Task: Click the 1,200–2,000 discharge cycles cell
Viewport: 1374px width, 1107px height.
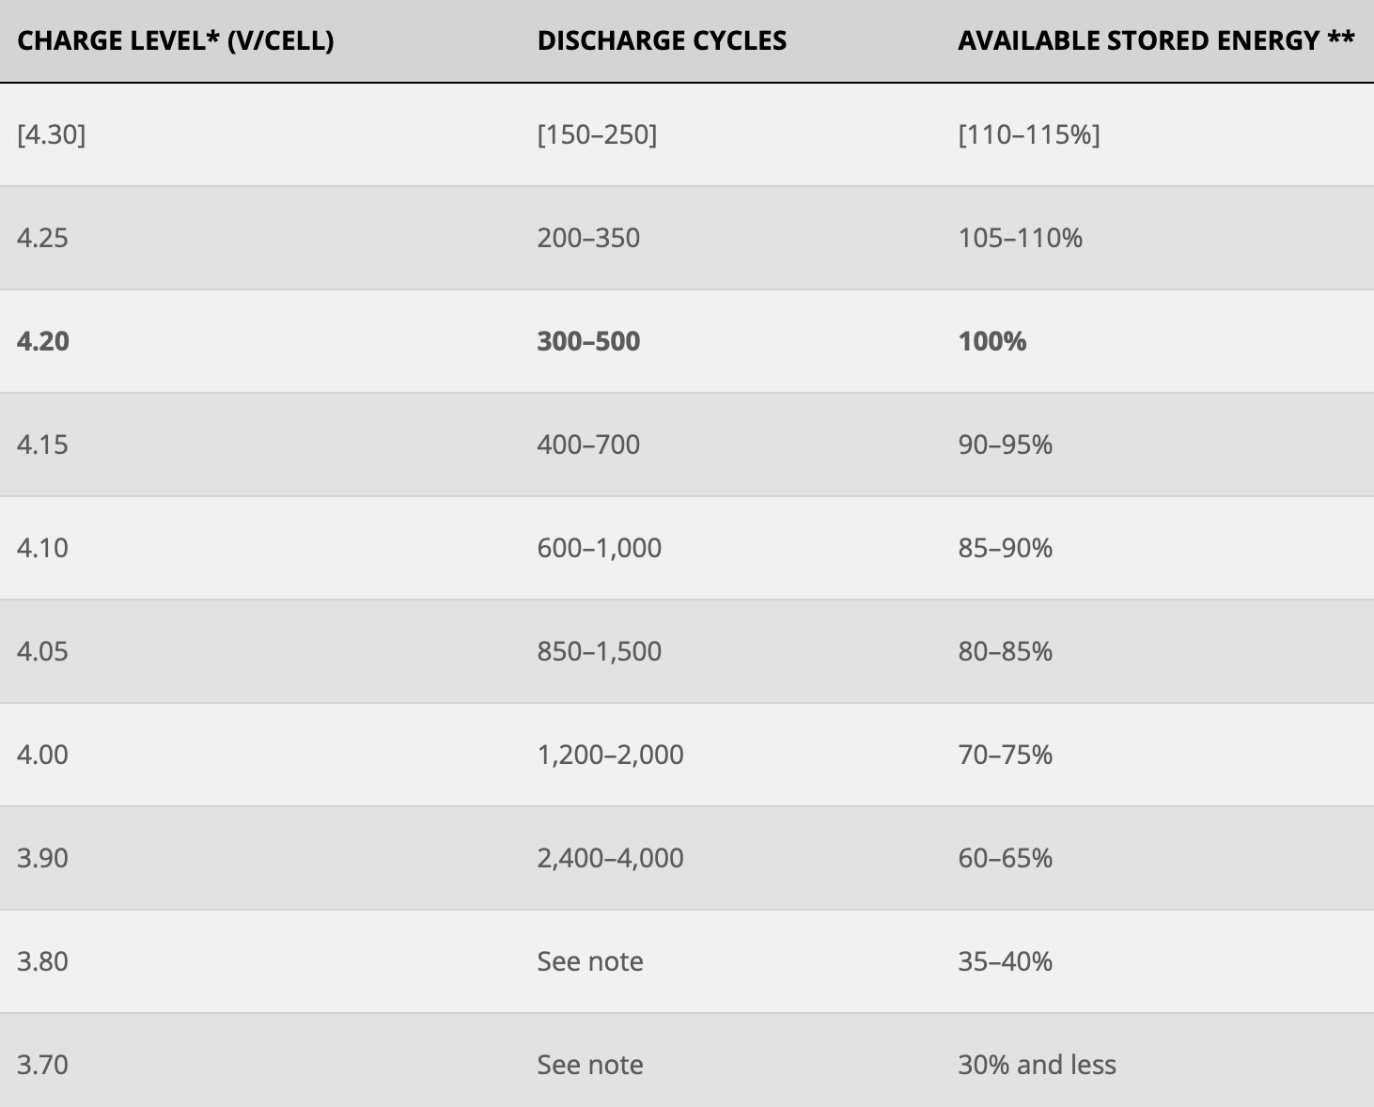Action: 611,755
